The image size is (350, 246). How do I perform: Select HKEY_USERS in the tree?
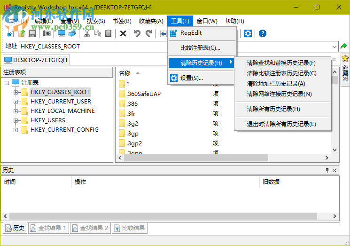48,120
